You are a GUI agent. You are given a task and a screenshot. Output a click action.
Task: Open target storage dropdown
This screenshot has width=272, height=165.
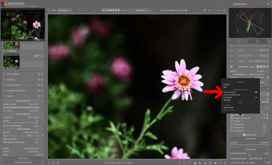click(35, 104)
